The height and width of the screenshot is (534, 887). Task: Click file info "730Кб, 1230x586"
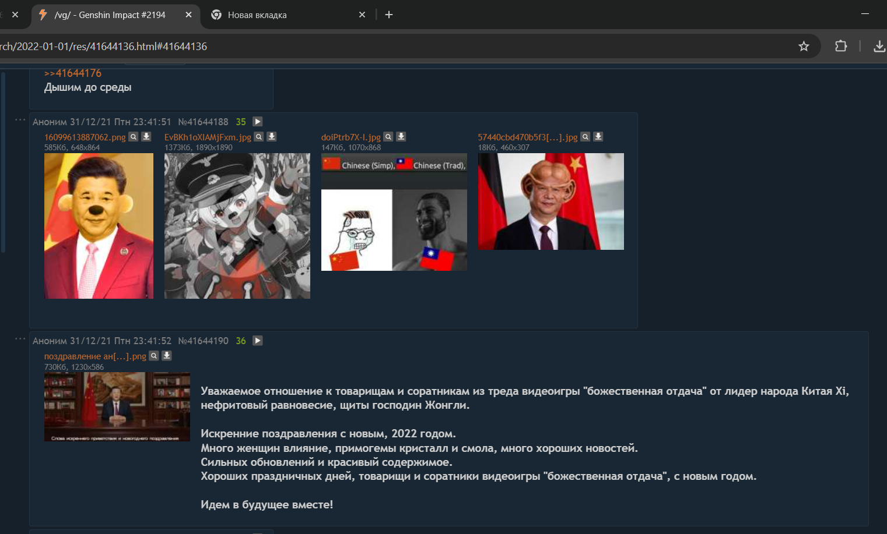tap(74, 367)
